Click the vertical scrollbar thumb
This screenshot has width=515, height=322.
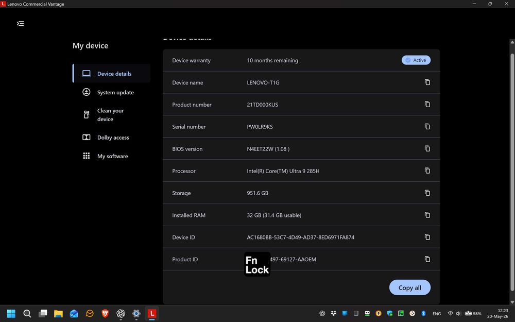[x=512, y=171]
